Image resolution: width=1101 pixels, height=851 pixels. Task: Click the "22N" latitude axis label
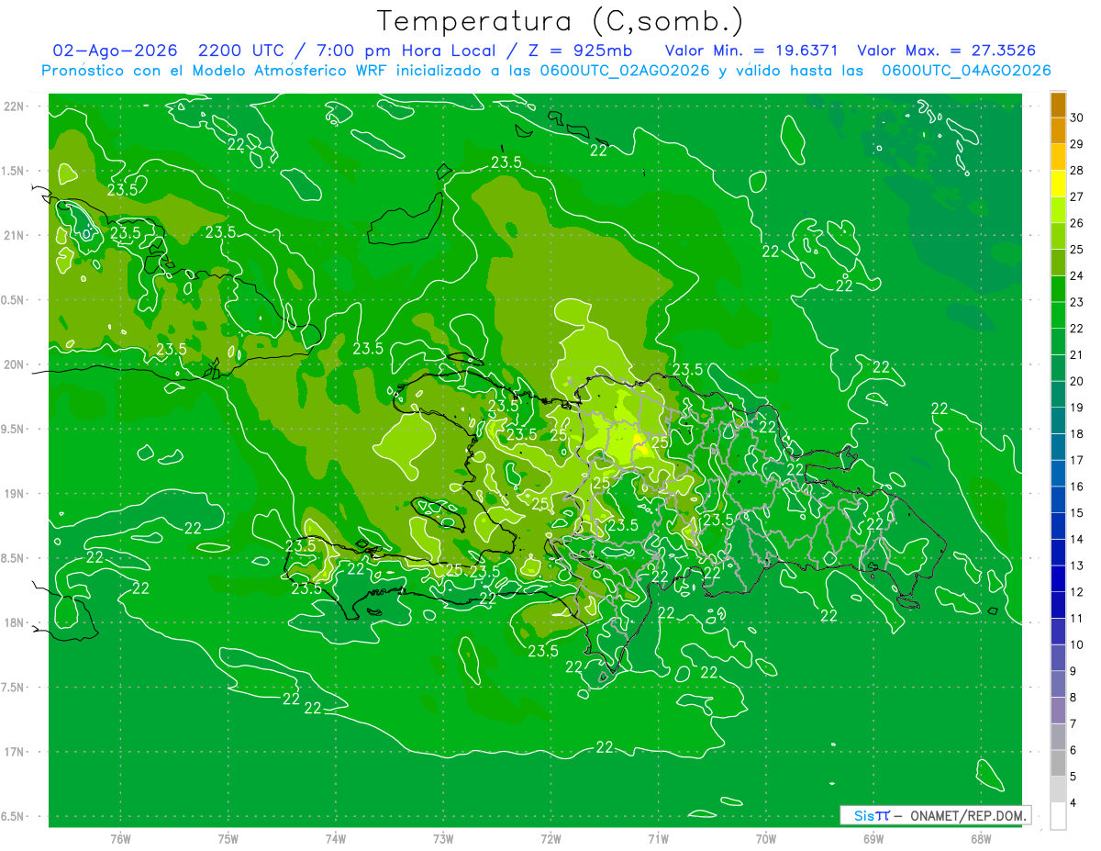pyautogui.click(x=14, y=106)
